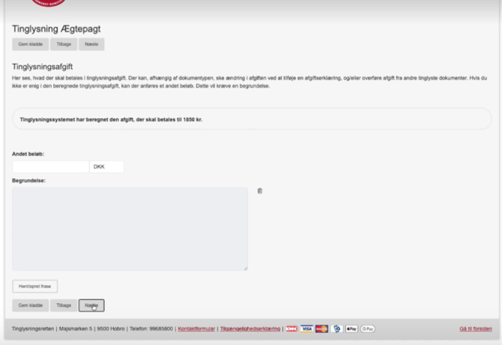
Task: Focus the Andet beløb amount field
Action: coord(50,166)
